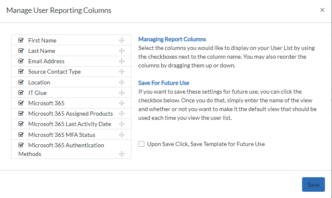
Task: Click the move icon for IT Glue row
Action: pos(121,92)
